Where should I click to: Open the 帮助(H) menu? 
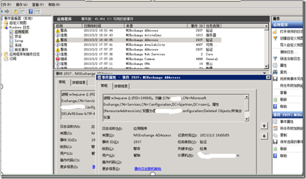(x=54, y=5)
